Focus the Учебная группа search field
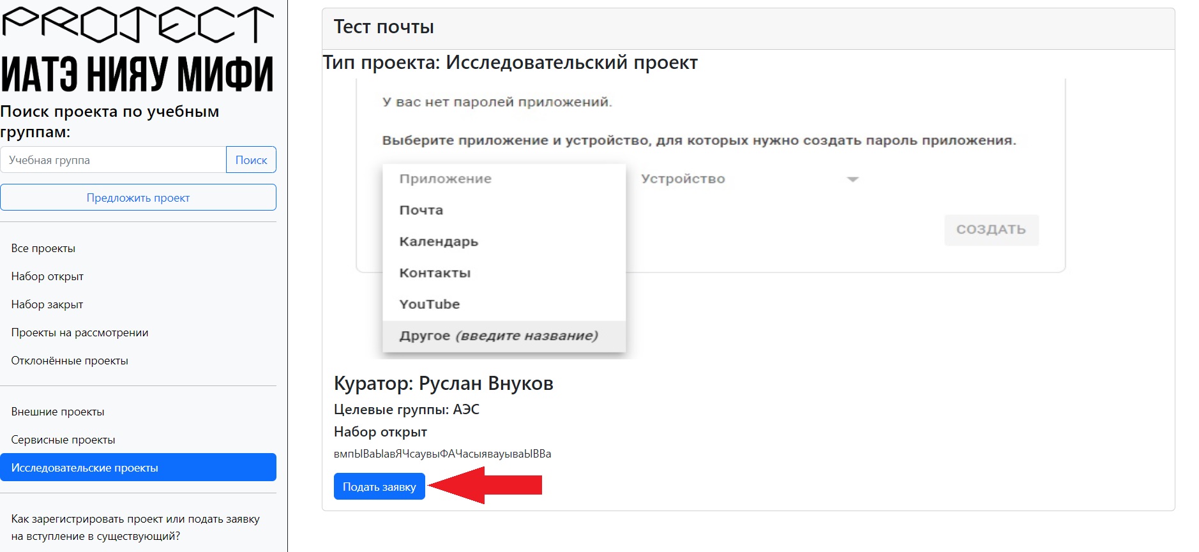Screen dimensions: 1199x552 (x=113, y=160)
